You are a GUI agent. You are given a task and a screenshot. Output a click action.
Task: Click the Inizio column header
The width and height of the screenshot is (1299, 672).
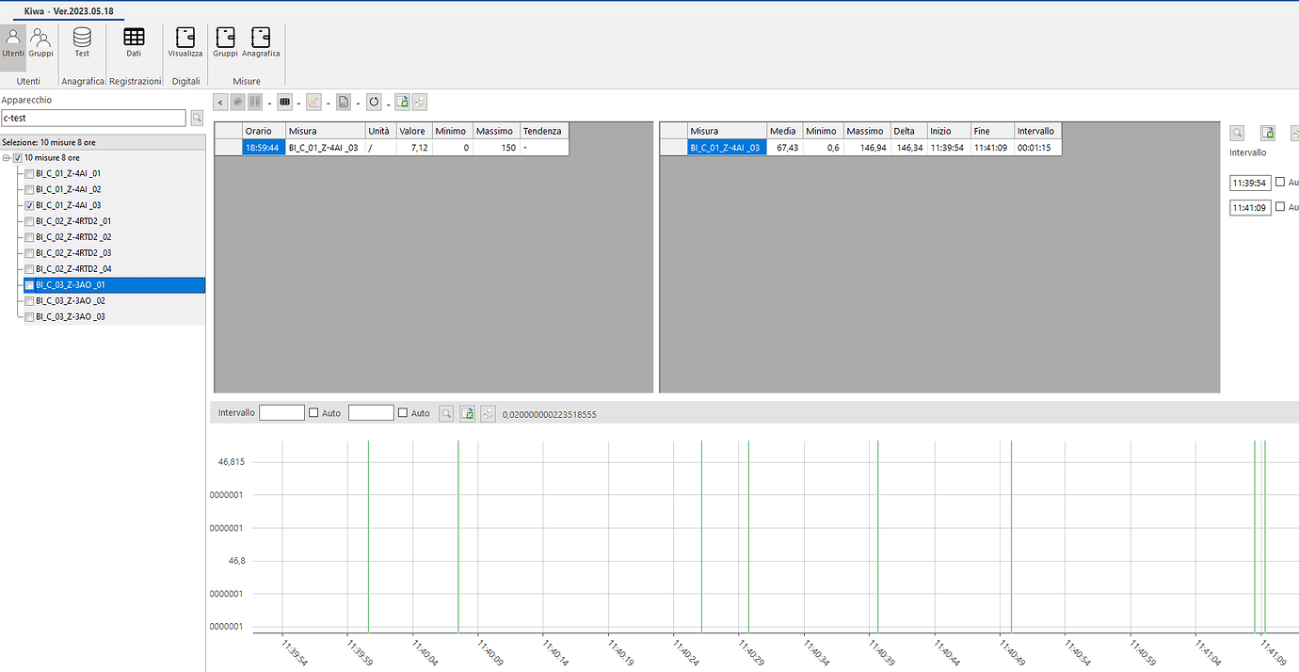coord(949,131)
